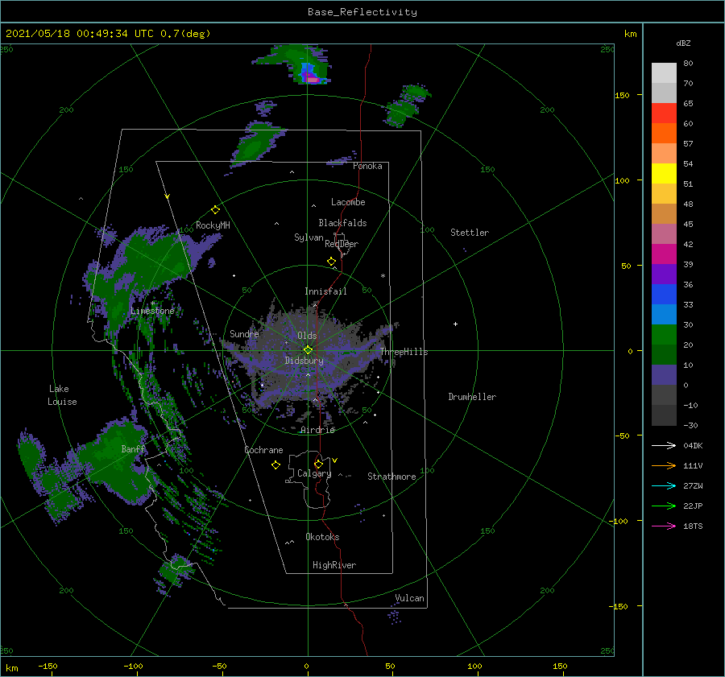Click the red 65 dBZ color swatch
The width and height of the screenshot is (725, 677).
pyautogui.click(x=664, y=114)
